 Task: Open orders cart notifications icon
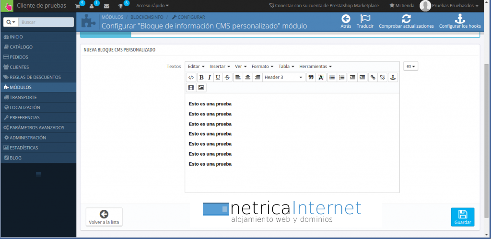click(78, 6)
